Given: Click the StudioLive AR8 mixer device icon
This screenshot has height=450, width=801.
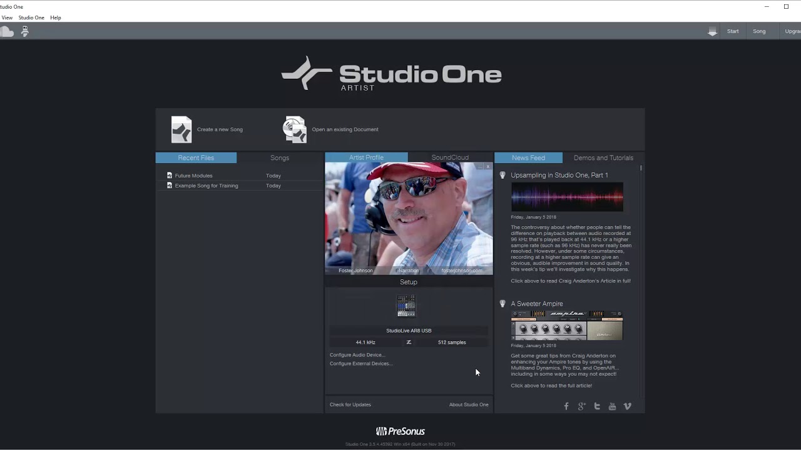Looking at the screenshot, I should [x=406, y=306].
